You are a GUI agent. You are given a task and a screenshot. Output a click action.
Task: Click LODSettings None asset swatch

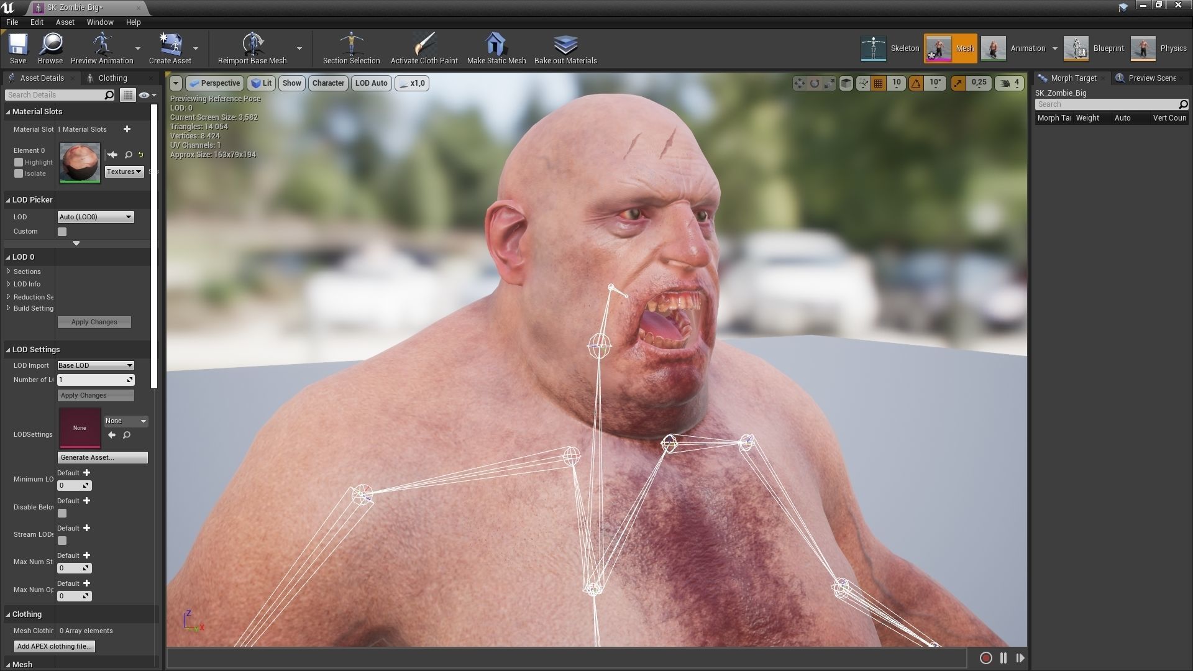pyautogui.click(x=80, y=427)
